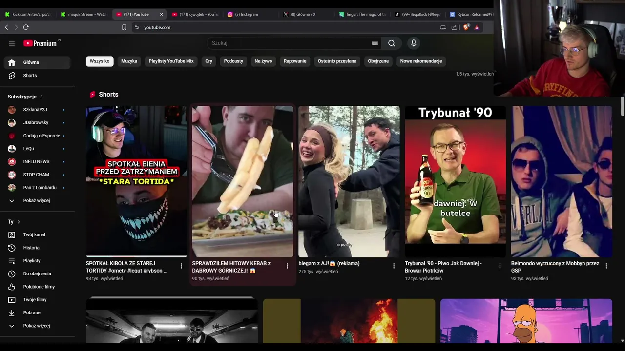Open options for SPOTKAŁ KIBOLA short
This screenshot has width=625, height=351.
pyautogui.click(x=181, y=266)
